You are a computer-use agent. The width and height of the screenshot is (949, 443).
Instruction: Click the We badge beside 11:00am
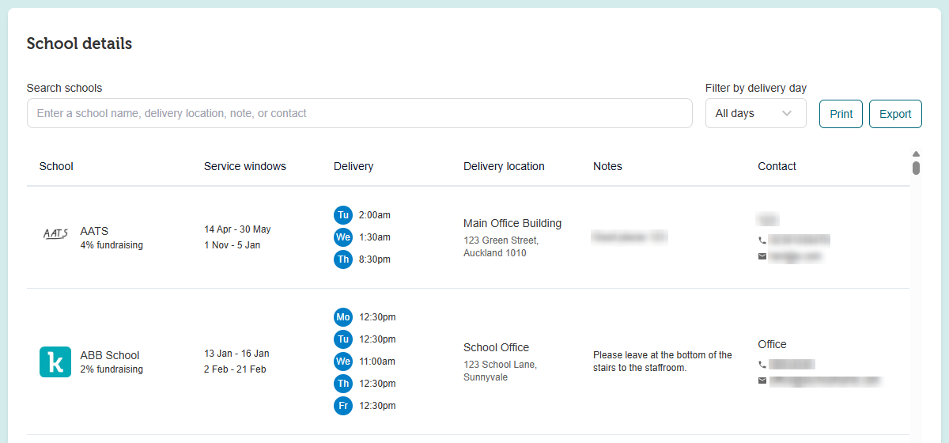(x=342, y=362)
